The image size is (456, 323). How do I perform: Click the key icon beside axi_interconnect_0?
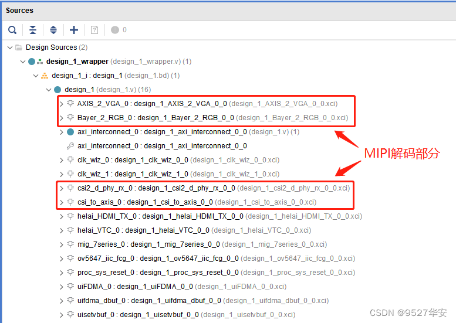point(70,146)
